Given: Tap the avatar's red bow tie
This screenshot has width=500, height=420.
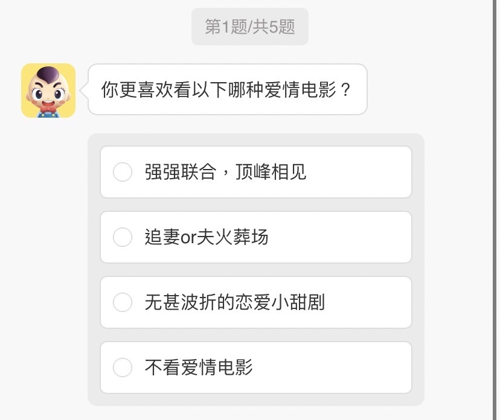Looking at the screenshot, I should point(48,110).
